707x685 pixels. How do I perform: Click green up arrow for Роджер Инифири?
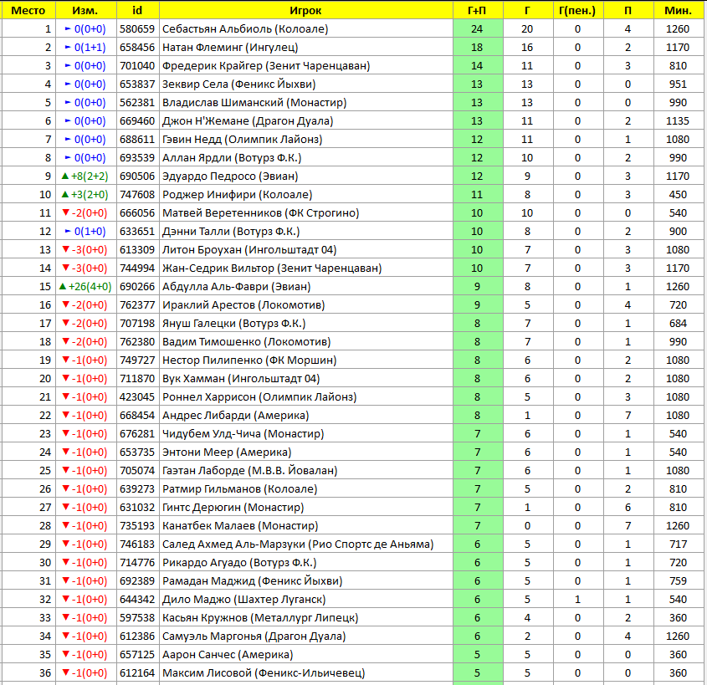coord(65,194)
